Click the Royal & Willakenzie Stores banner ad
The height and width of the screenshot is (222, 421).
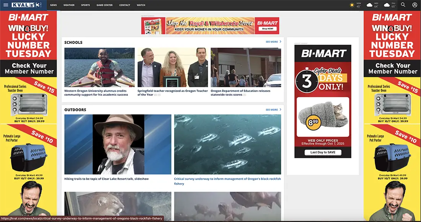point(210,26)
